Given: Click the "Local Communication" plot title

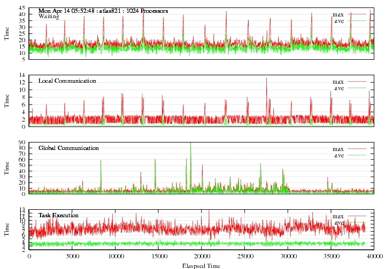Looking at the screenshot, I should 67,81.
